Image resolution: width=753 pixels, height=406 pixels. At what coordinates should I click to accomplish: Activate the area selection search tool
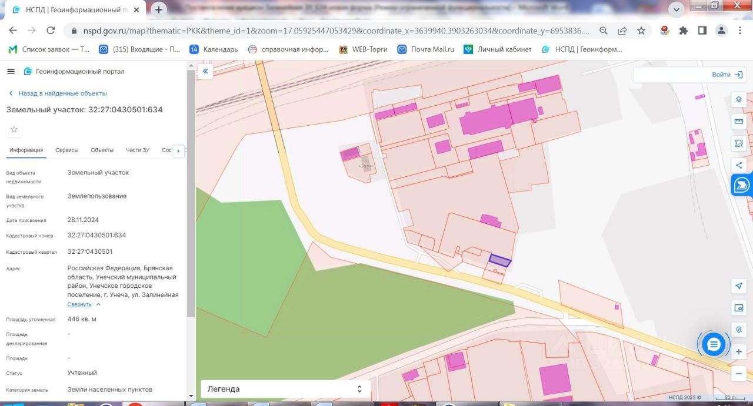coord(739,143)
